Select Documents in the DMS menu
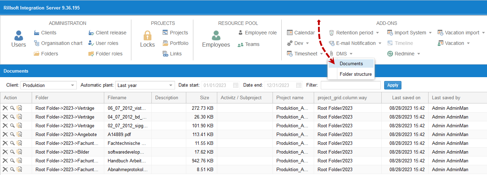Screen dimensions: 487x175 point(351,63)
